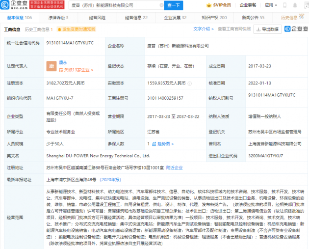Click English name Shanghai DU-POWER text
This screenshot has width=309, height=249.
tap(98, 156)
